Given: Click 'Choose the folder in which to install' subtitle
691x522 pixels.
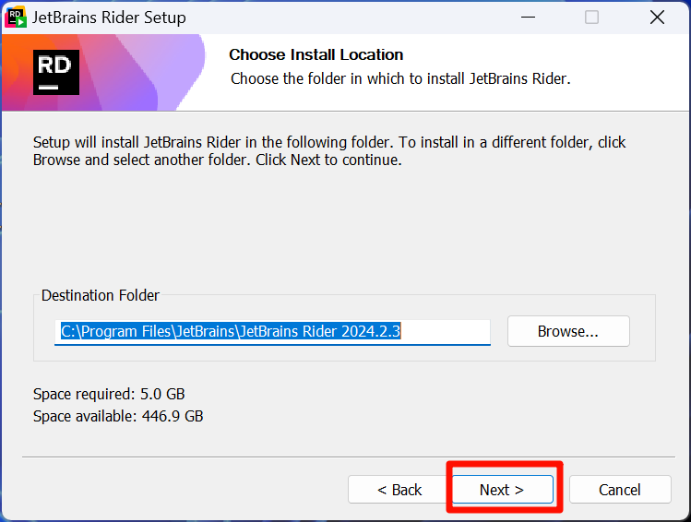Looking at the screenshot, I should click(400, 78).
